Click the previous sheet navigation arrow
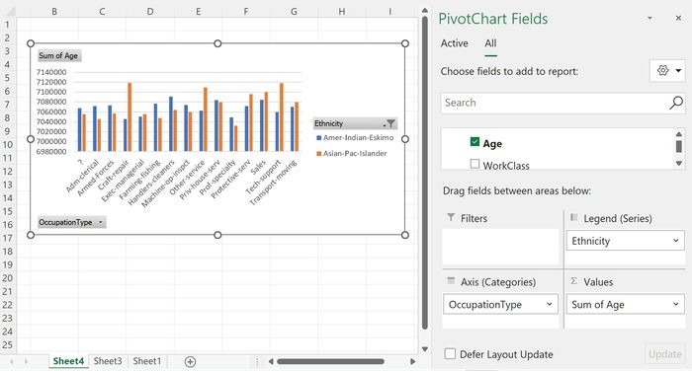This screenshot has height=371, width=692. pos(11,362)
